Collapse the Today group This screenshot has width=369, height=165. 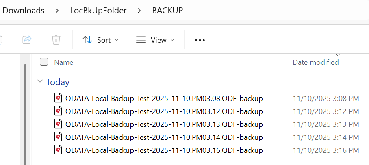tap(40, 82)
